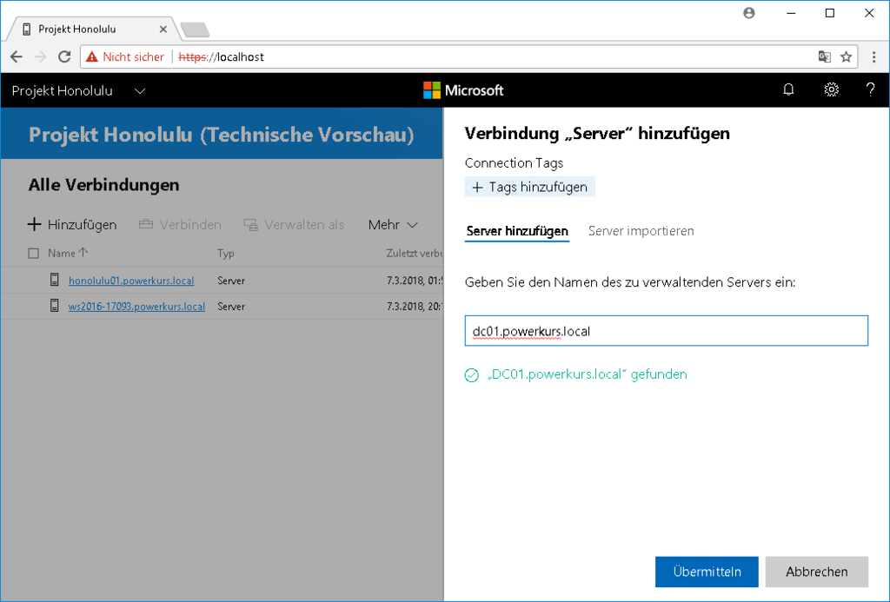Viewport: 890px width, 602px height.
Task: Click the Alle Verbindungen heading
Action: pyautogui.click(x=104, y=185)
